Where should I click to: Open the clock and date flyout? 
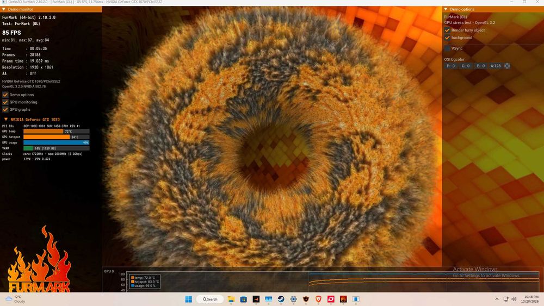coord(529,299)
